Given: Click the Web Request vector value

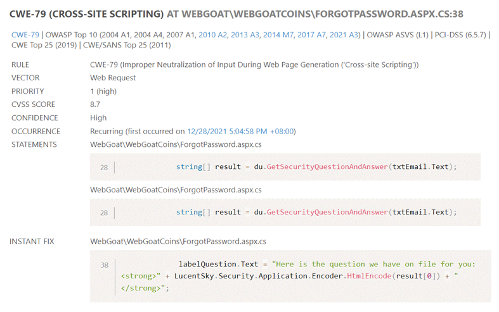Looking at the screenshot, I should (x=113, y=78).
